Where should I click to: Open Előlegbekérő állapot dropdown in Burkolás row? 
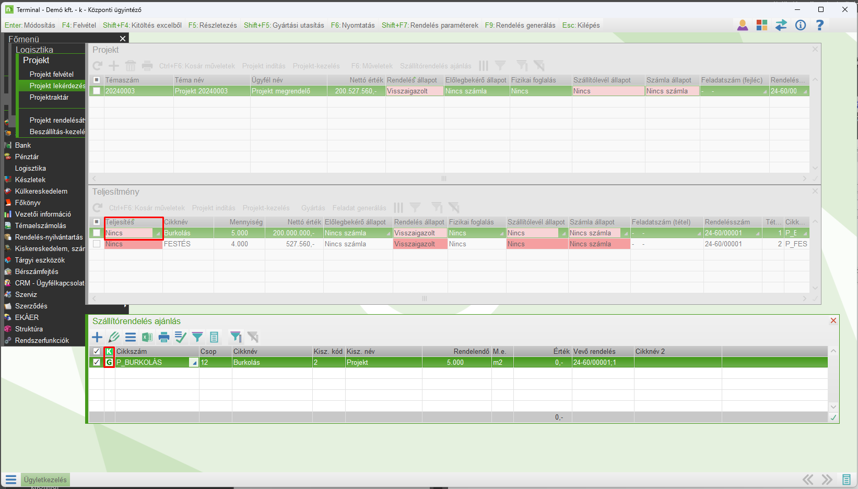click(x=388, y=233)
